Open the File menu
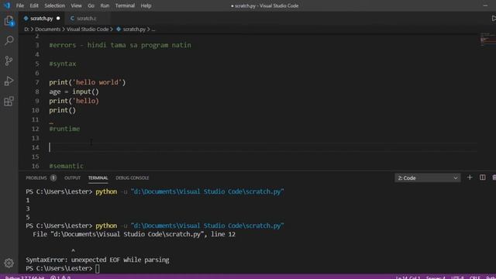Screen dimensions: 496x279 click(20, 5)
